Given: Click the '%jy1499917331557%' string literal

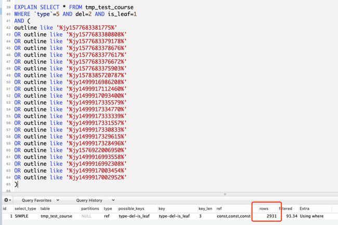Looking at the screenshot, I should pyautogui.click(x=96, y=123).
